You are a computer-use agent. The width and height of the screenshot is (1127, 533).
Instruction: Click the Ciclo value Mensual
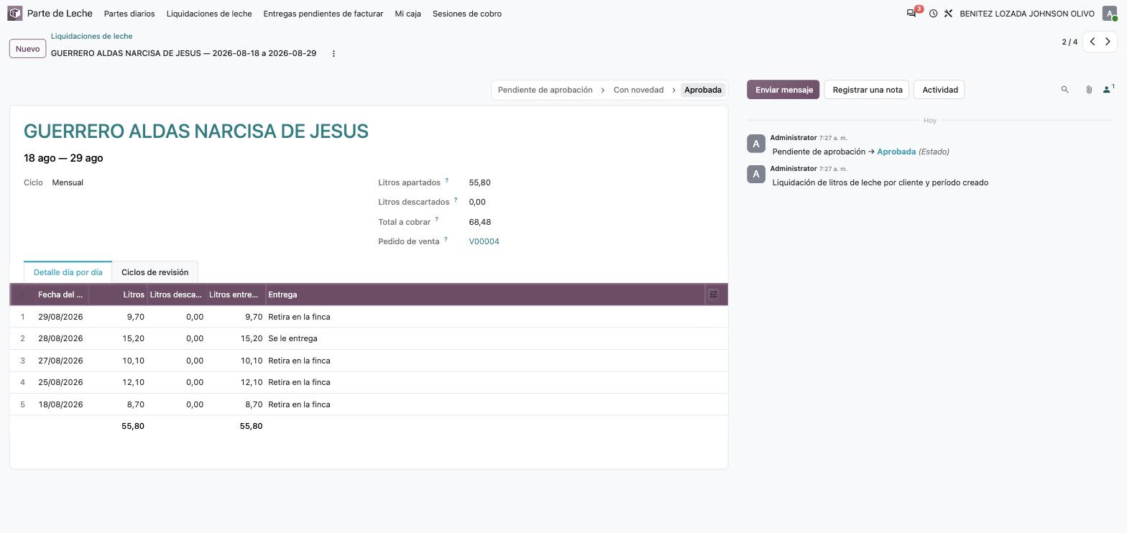pos(68,182)
